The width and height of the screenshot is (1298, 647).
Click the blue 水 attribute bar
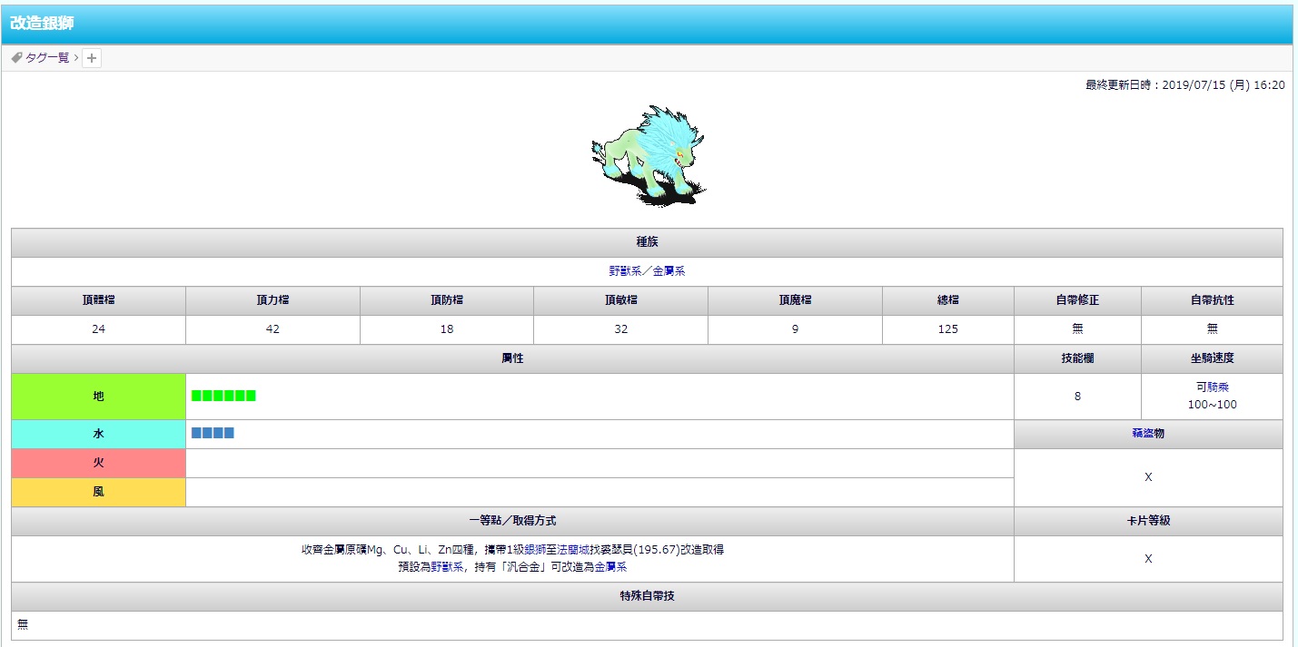213,433
